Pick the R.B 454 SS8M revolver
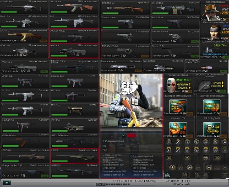 click(125, 51)
